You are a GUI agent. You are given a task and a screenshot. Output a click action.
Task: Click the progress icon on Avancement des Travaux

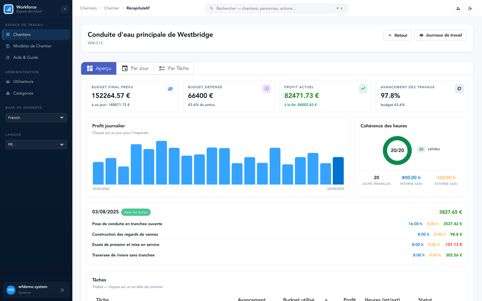[459, 89]
